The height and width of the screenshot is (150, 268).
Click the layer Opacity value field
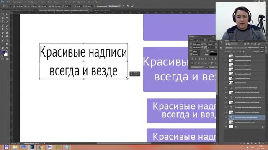coord(262,48)
